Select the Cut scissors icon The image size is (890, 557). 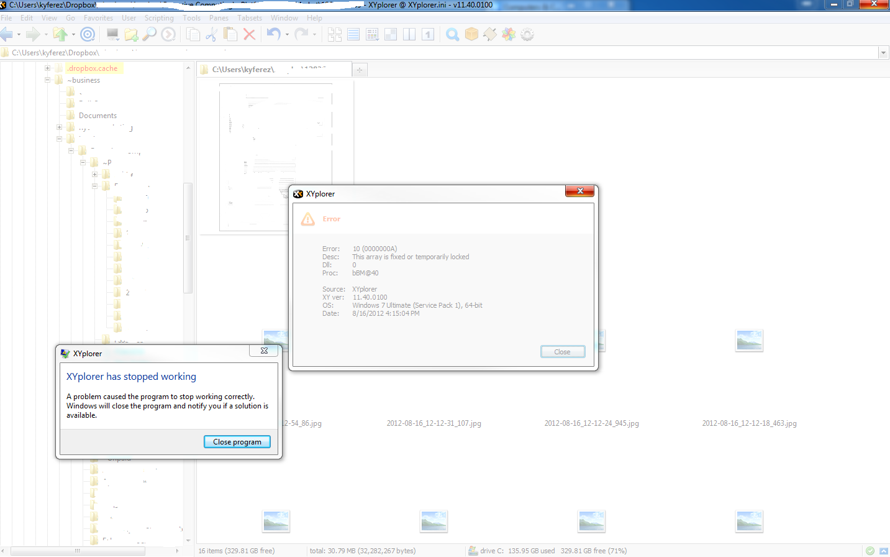tap(211, 34)
